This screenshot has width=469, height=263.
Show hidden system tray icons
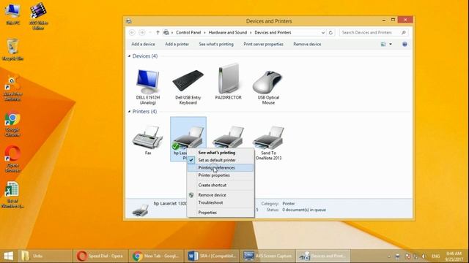389,256
